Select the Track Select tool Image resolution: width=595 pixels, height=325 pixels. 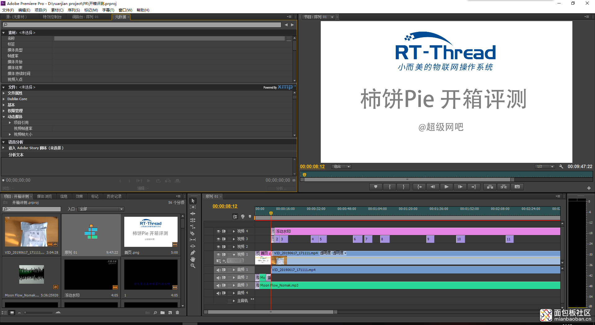tap(193, 207)
